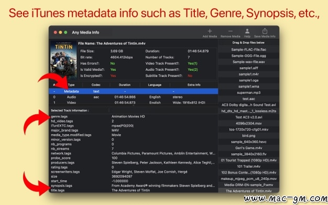Click the probe_score row

(134, 158)
